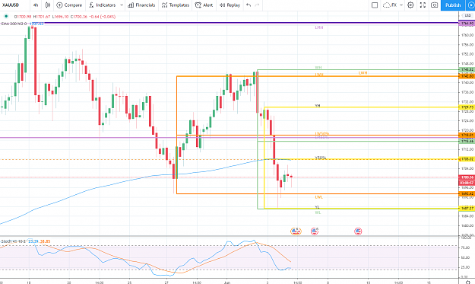Create an Alert
Image resolution: width=475 pixels, height=284 pixels.
(x=204, y=5)
